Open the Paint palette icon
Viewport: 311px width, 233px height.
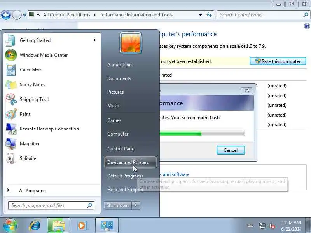[11, 114]
